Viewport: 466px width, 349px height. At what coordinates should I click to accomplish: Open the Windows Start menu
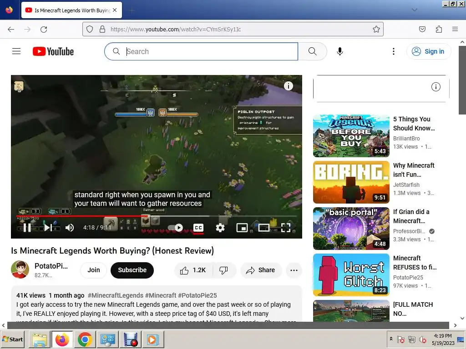coord(13,339)
